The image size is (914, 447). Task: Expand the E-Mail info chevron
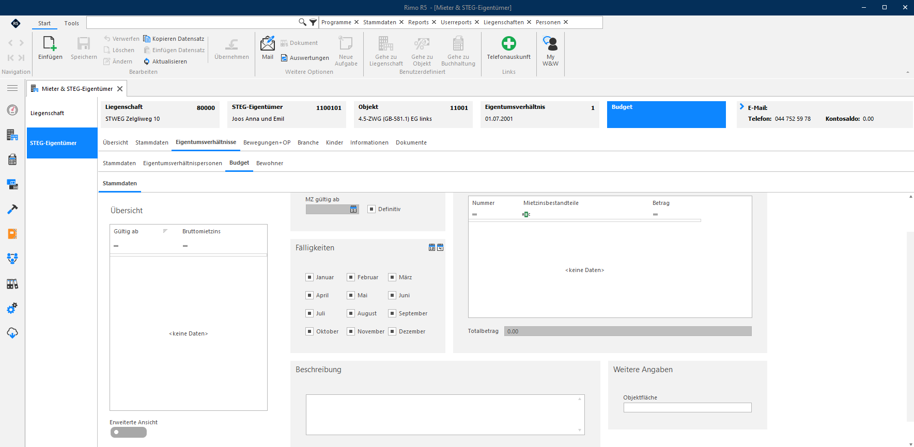(742, 107)
